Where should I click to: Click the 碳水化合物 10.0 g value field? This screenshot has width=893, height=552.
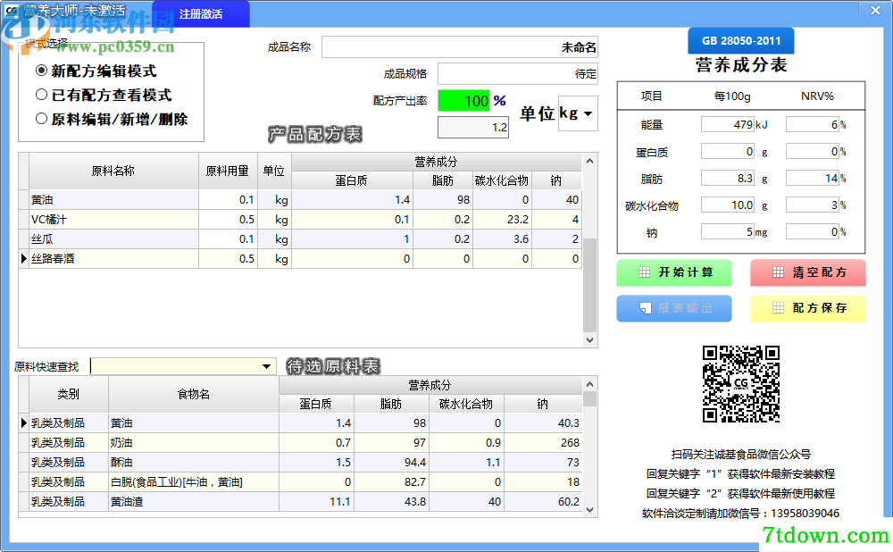pyautogui.click(x=728, y=205)
